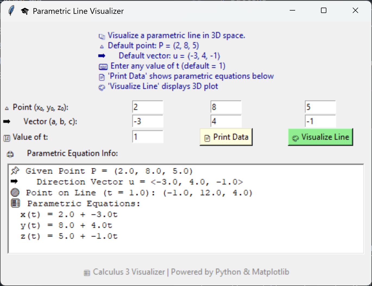Click the pushpin icon before Given Point
The height and width of the screenshot is (286, 372).
[15, 171]
